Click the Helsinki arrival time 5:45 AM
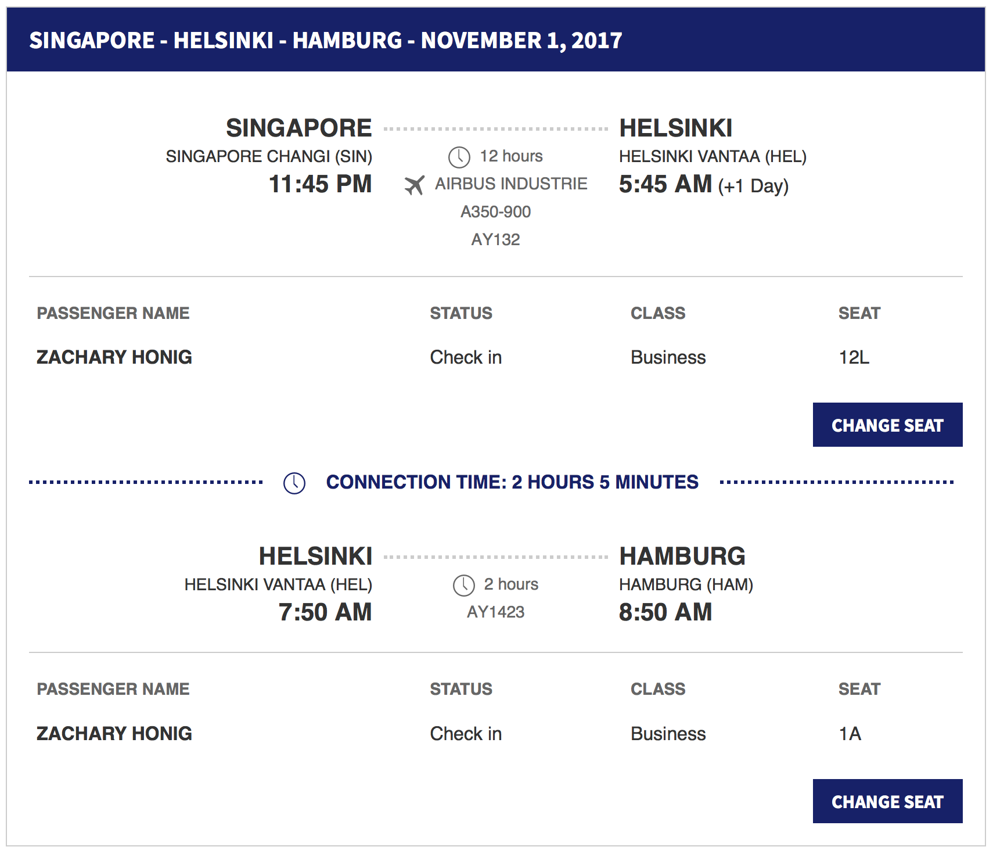The image size is (993, 854). point(665,184)
